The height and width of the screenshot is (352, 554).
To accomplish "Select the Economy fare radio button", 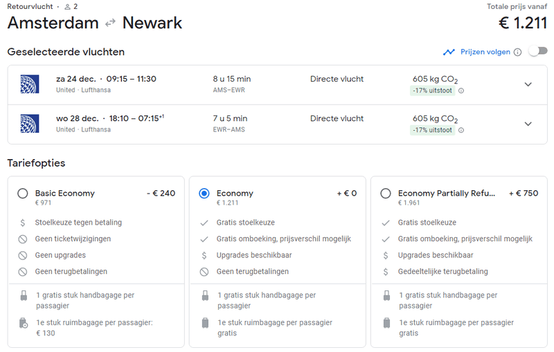I will pos(204,194).
